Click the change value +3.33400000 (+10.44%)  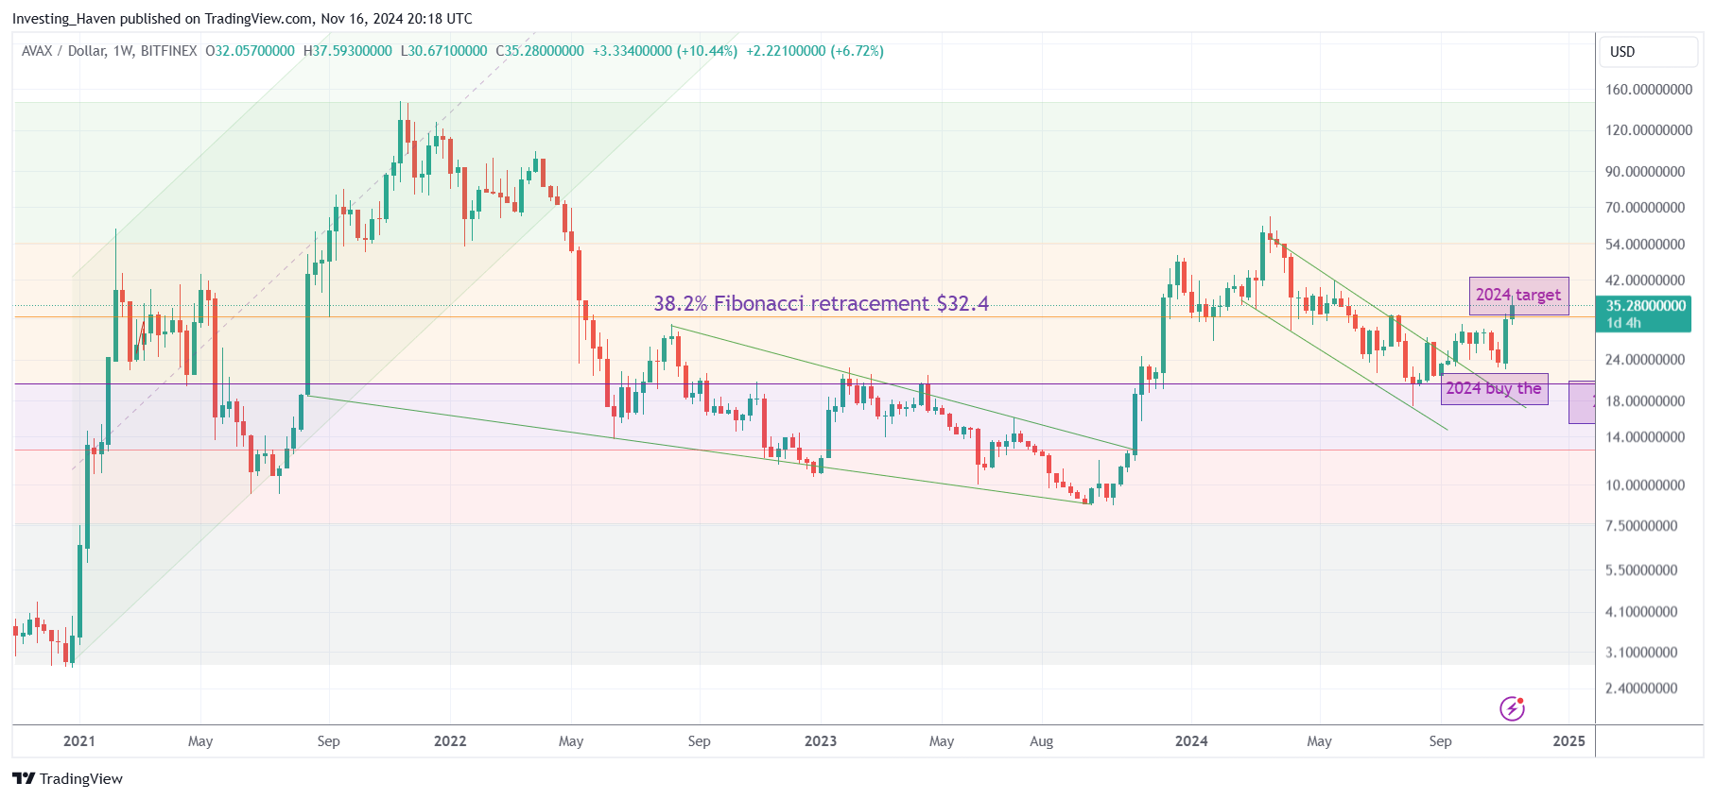[x=665, y=51]
